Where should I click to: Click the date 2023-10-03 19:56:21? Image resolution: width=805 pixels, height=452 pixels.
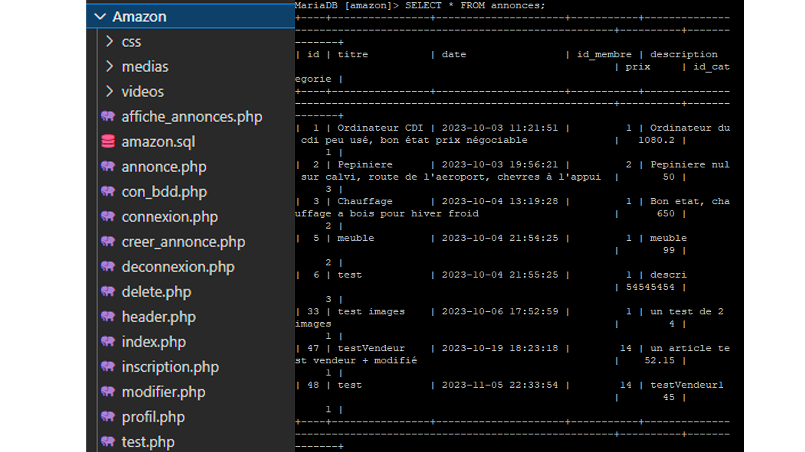click(500, 164)
